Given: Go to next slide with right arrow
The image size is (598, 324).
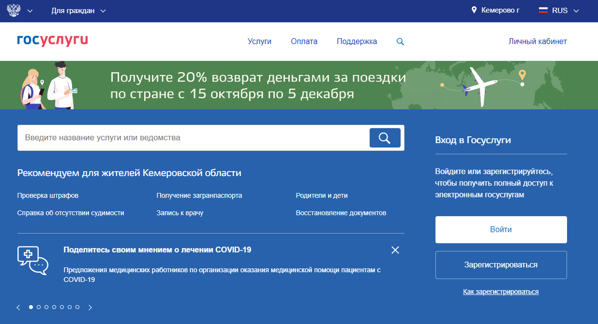Looking at the screenshot, I should 90,308.
